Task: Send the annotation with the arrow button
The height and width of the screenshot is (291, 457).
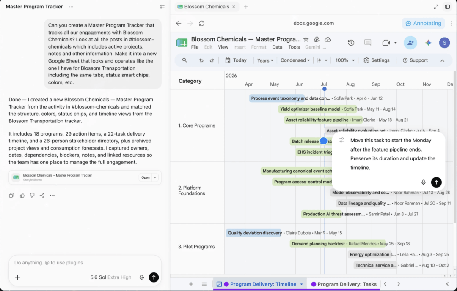Action: [x=436, y=182]
